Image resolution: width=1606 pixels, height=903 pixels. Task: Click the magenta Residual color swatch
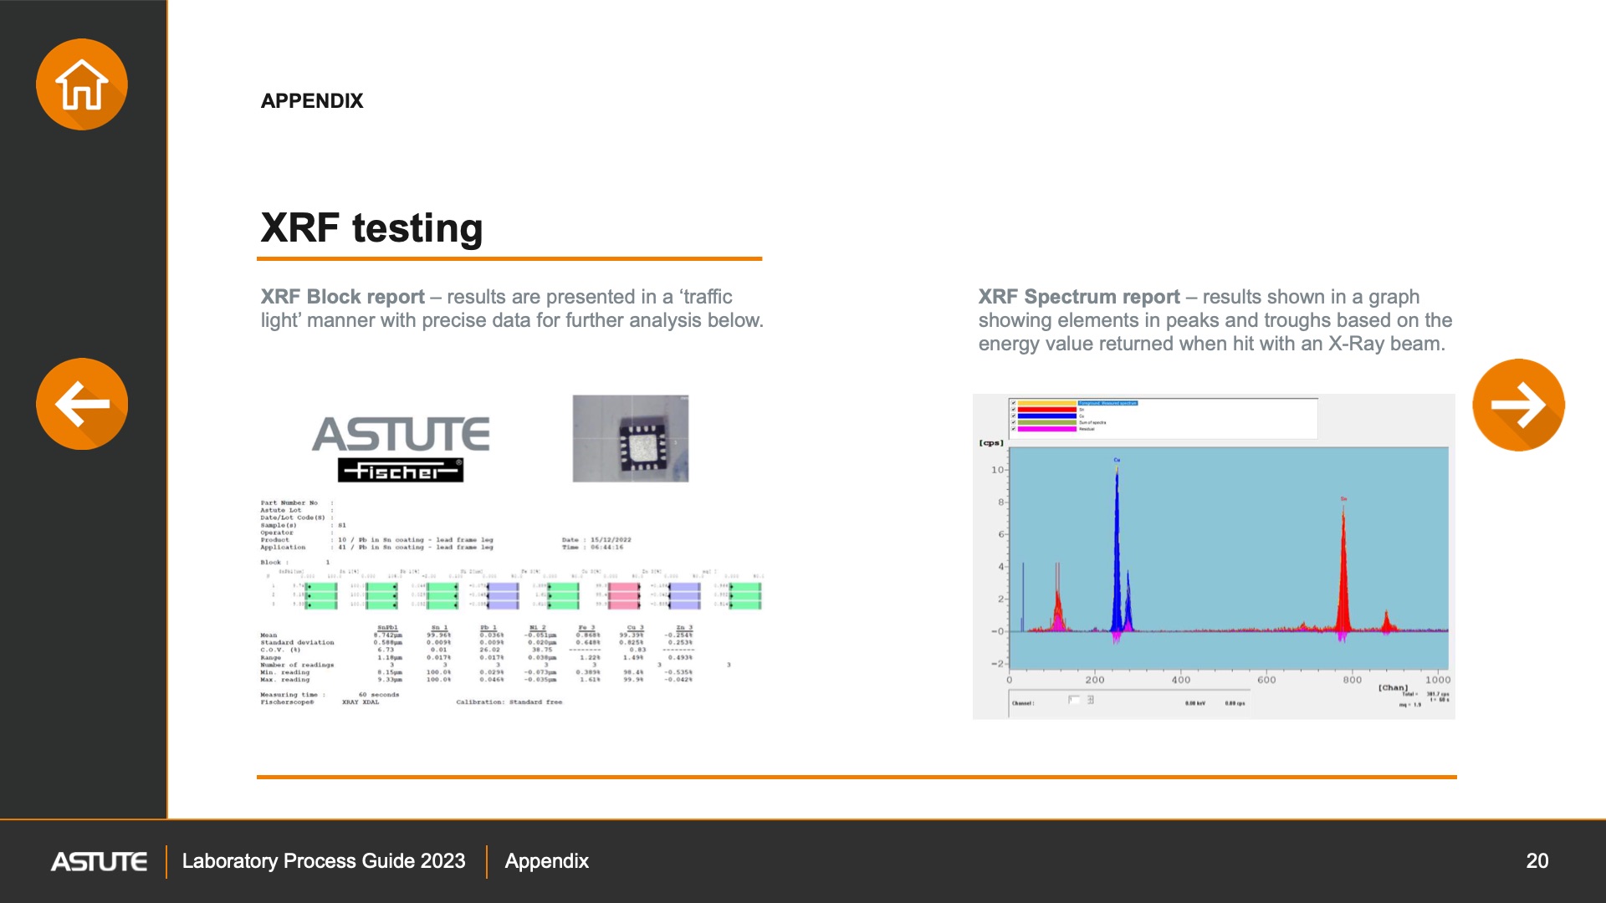pyautogui.click(x=1046, y=429)
